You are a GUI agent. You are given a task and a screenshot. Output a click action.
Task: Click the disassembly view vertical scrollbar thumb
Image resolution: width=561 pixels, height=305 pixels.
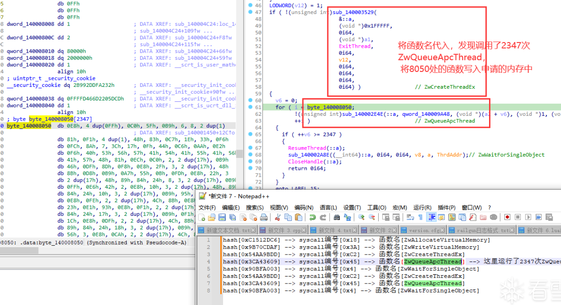tap(239, 154)
